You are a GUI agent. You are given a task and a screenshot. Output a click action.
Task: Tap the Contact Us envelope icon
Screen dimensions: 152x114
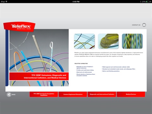(x=144, y=25)
